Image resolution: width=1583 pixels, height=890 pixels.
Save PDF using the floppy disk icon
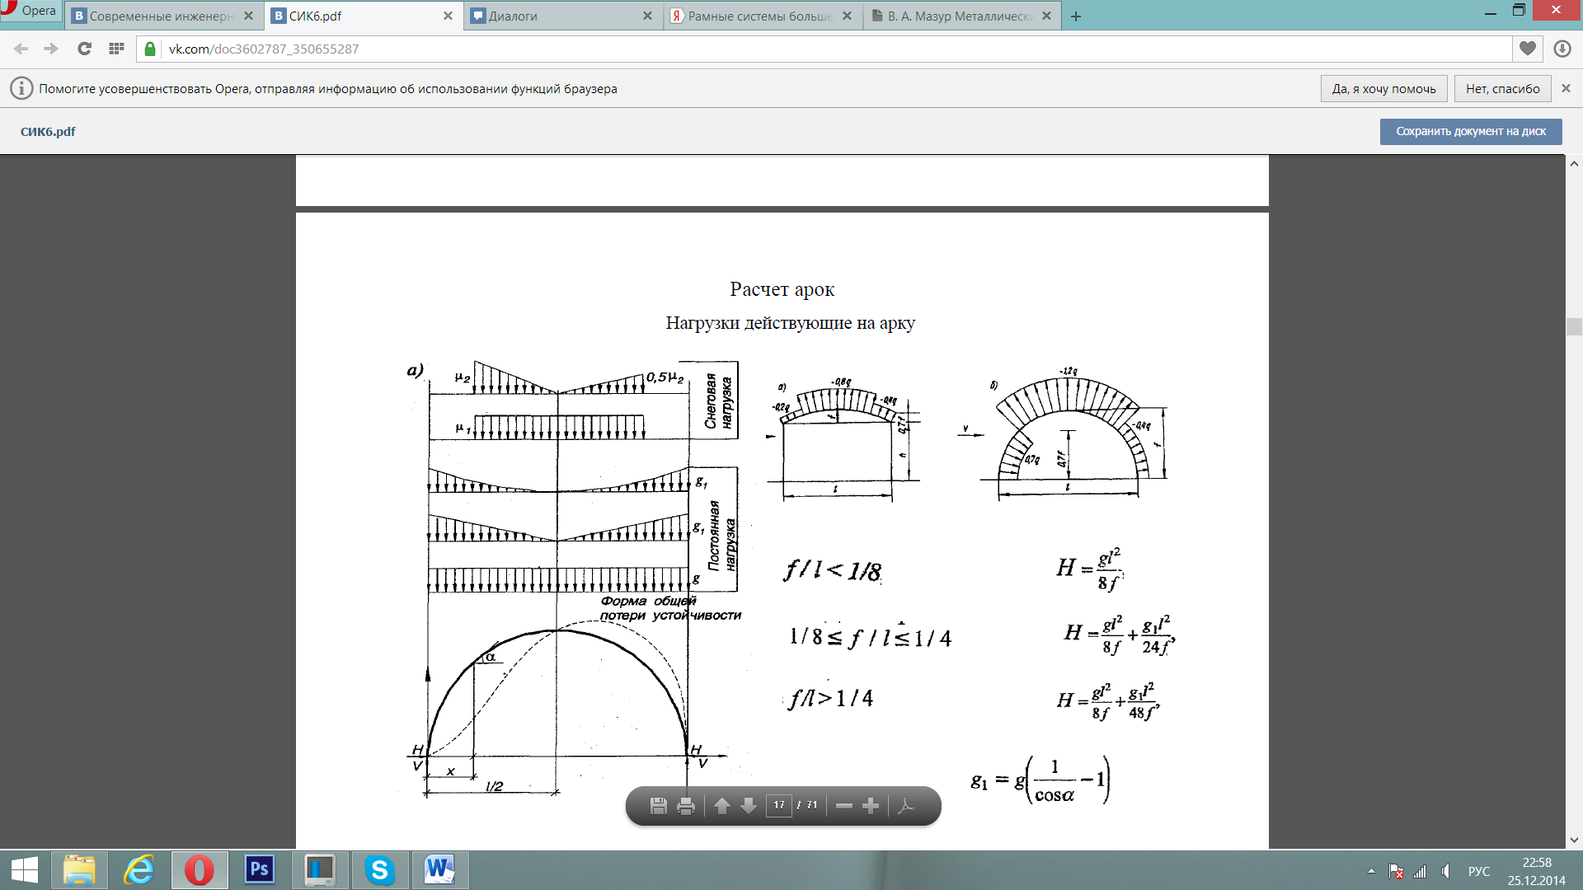[658, 805]
